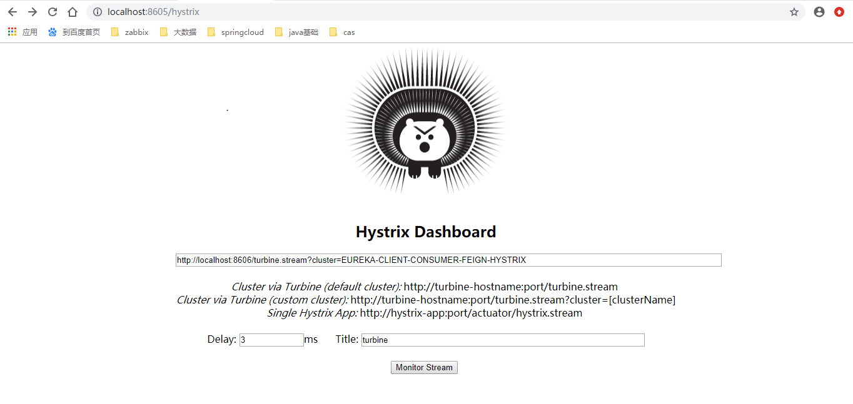Go back to the previous page
This screenshot has height=404, width=853.
12,12
